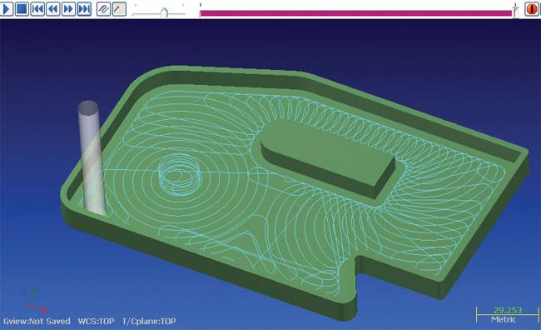Viewport: 541px width, 330px height.
Task: Click the 29.253 scale value
Action: point(508,310)
